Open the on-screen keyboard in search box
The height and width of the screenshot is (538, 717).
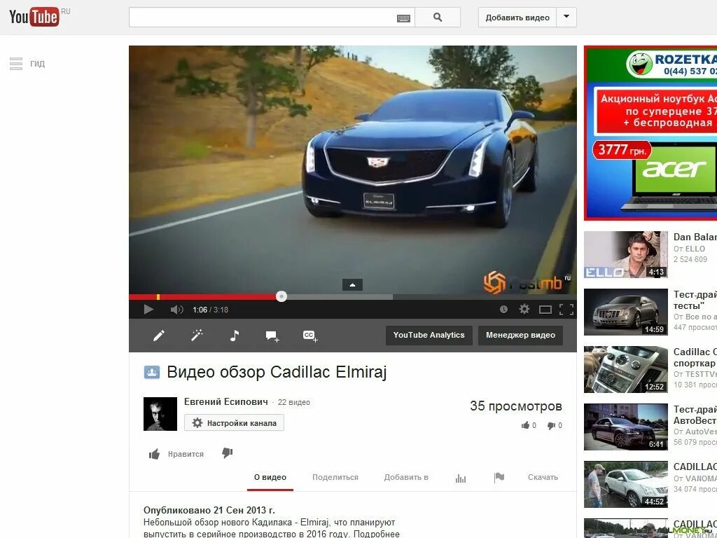click(x=403, y=18)
